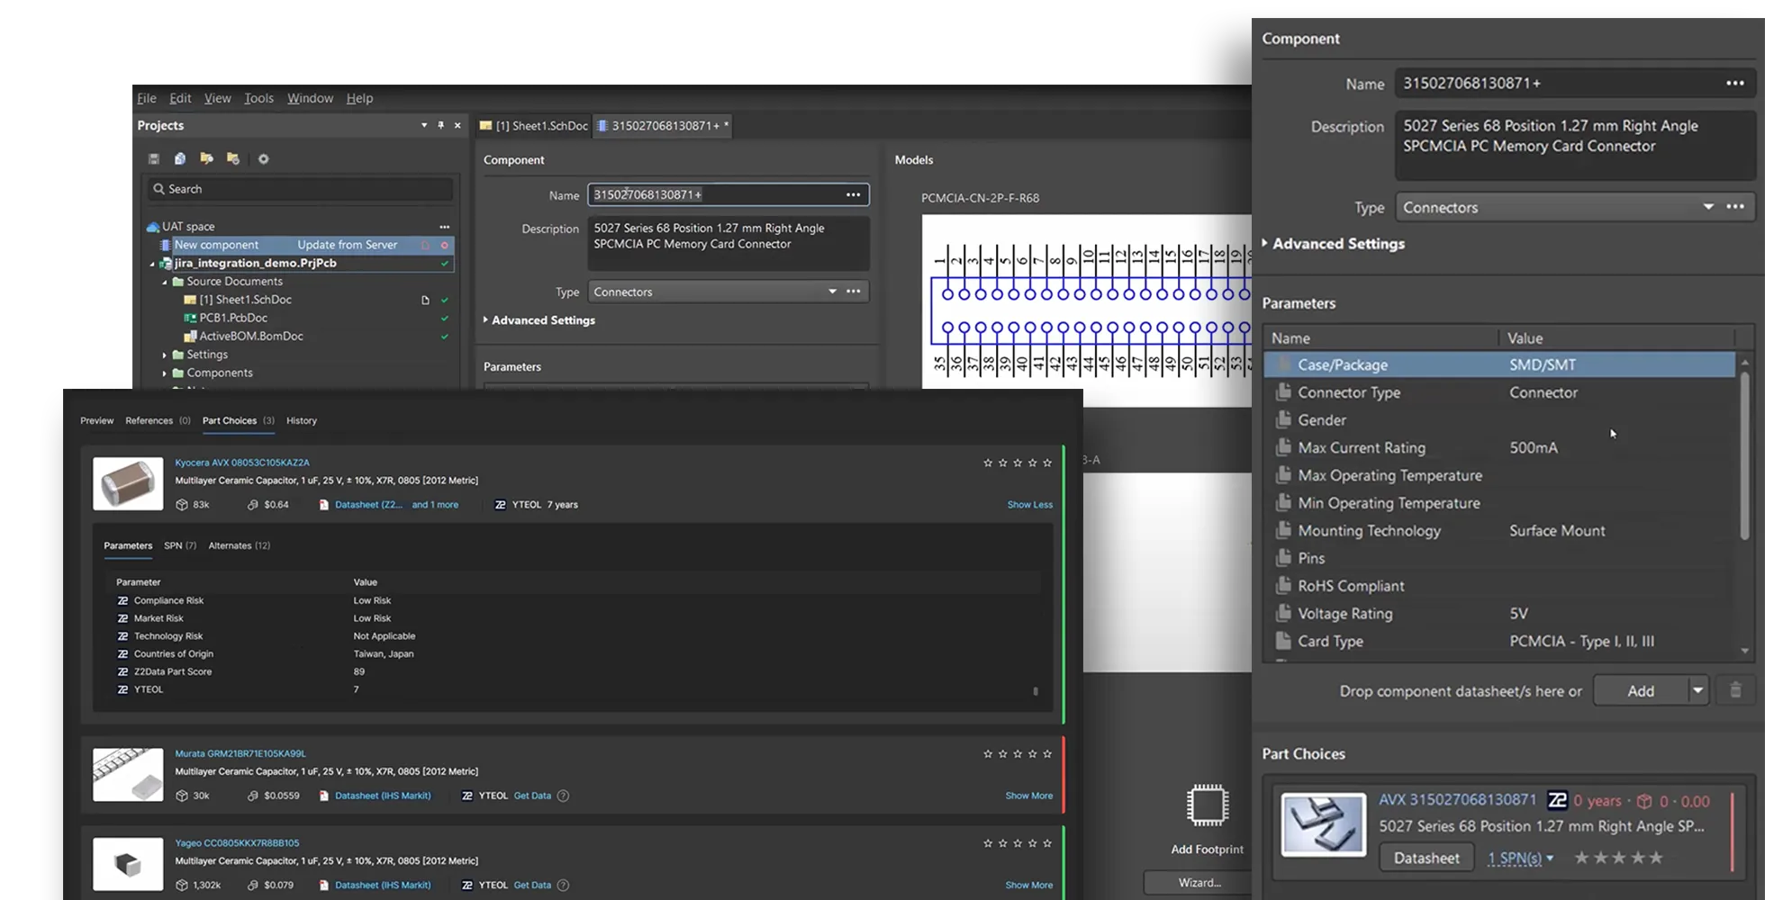Open the Help menu
1765x900 pixels.
coord(359,98)
